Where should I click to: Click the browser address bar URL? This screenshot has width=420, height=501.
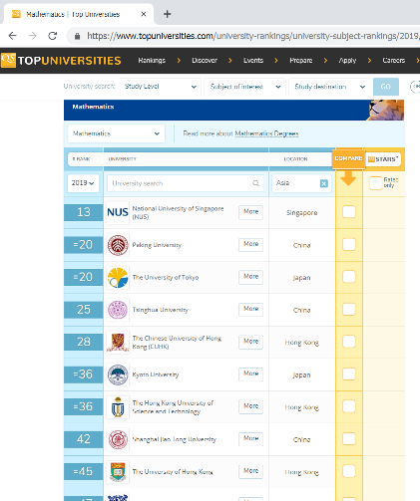click(252, 36)
